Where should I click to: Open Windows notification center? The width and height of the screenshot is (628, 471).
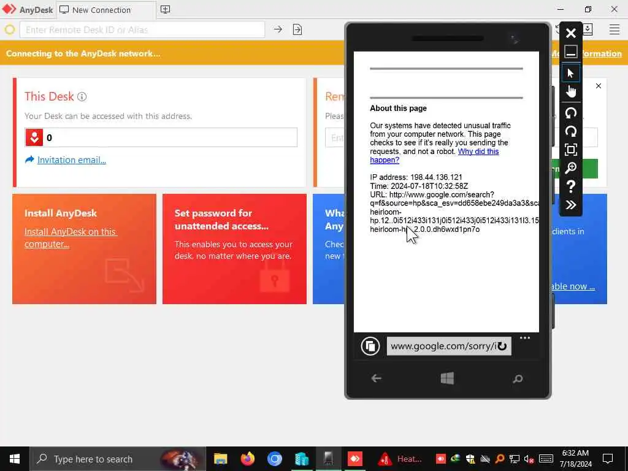pyautogui.click(x=608, y=459)
